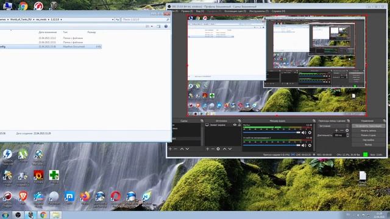Select the Захват экрана source row
Viewport: 390px width, 219px height.
point(223,125)
